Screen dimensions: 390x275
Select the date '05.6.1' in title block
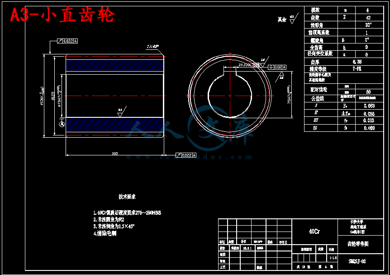pyautogui.click(x=247, y=248)
